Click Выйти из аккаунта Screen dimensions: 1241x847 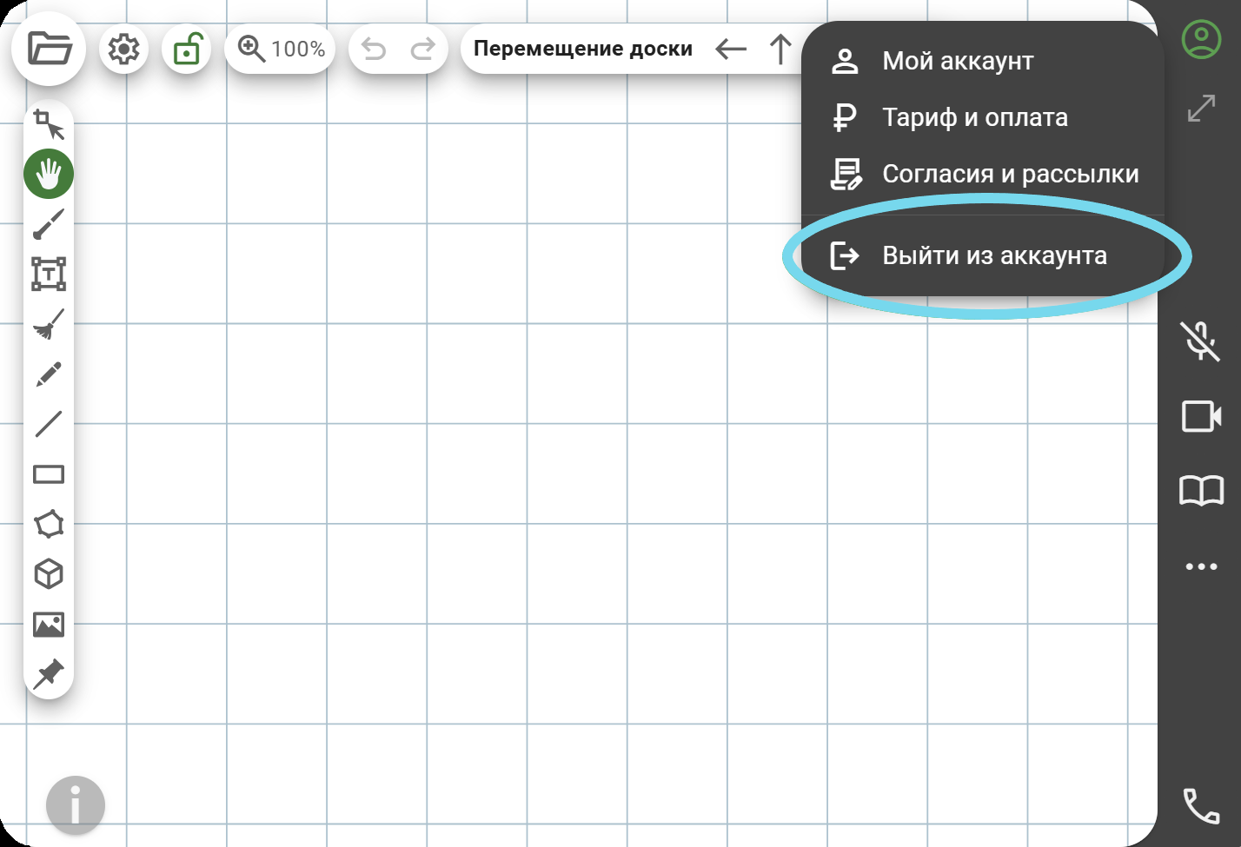pyautogui.click(x=994, y=255)
